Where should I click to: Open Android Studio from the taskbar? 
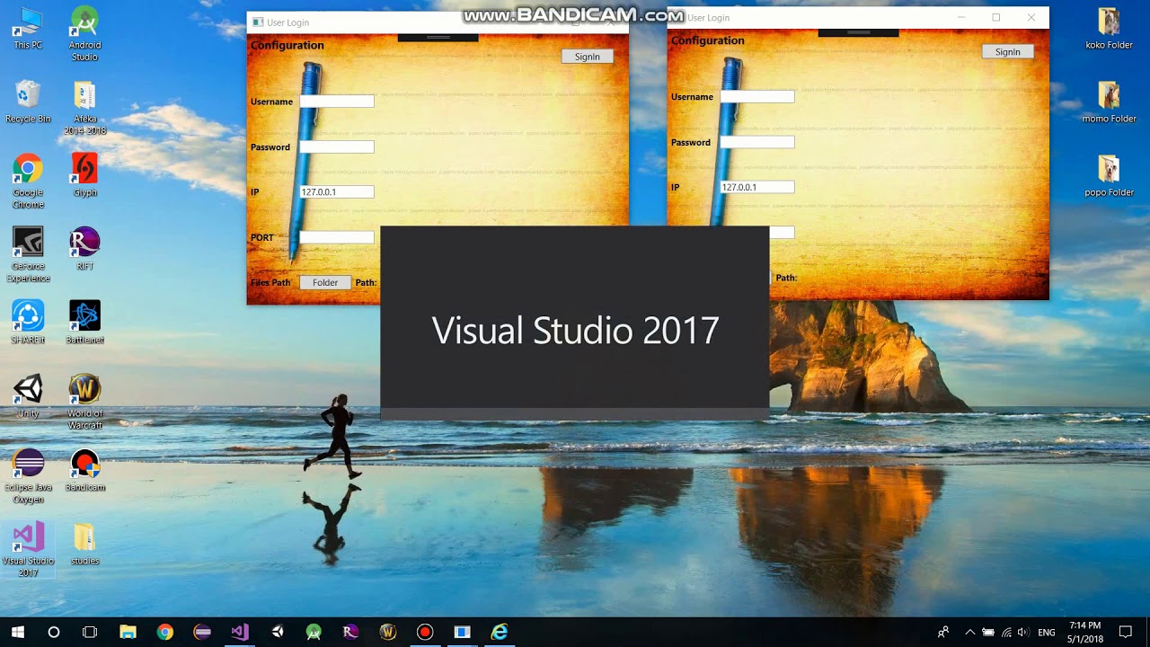click(314, 632)
